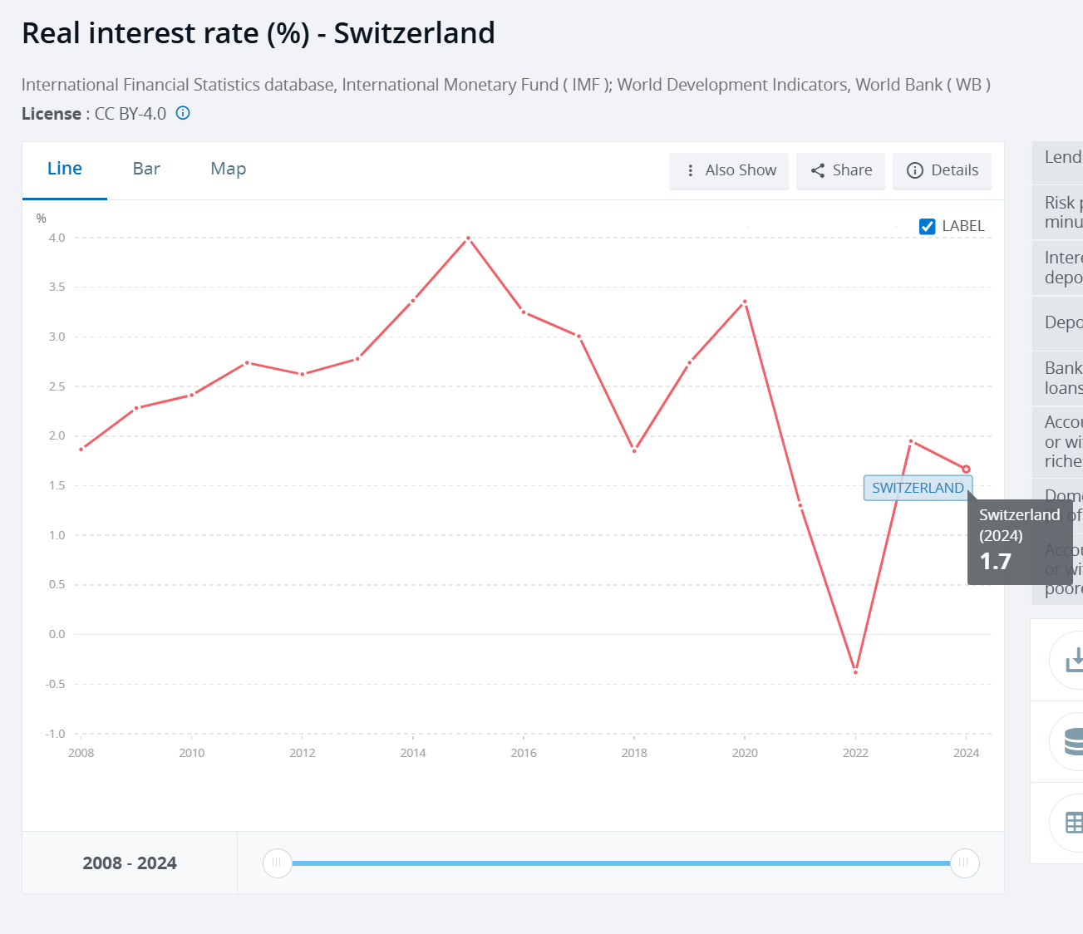Select the Line chart tab
The image size is (1083, 934).
tap(65, 169)
